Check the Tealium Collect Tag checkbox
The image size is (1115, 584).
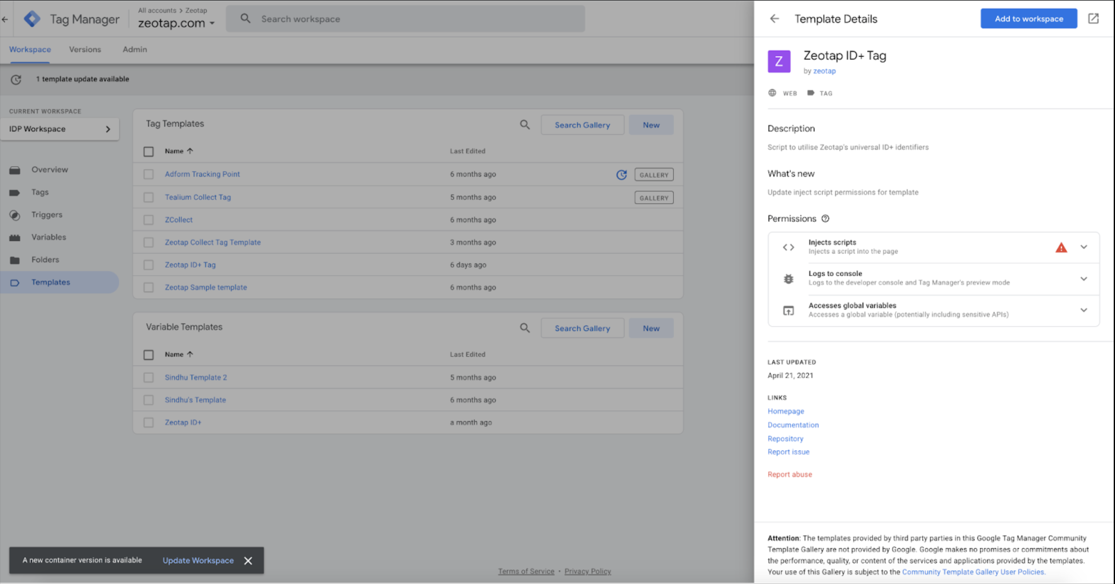149,197
